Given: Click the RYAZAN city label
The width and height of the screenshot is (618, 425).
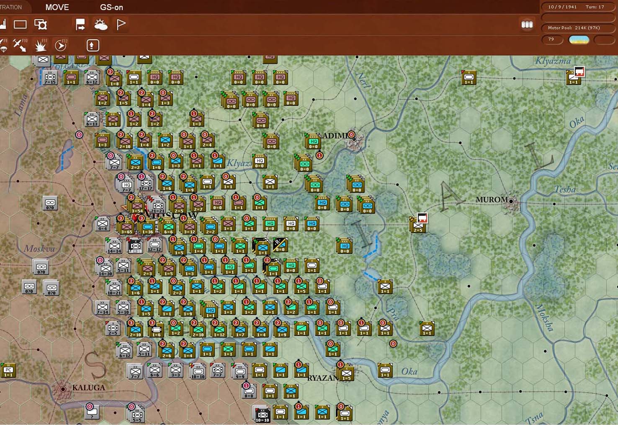Looking at the screenshot, I should click(x=322, y=378).
